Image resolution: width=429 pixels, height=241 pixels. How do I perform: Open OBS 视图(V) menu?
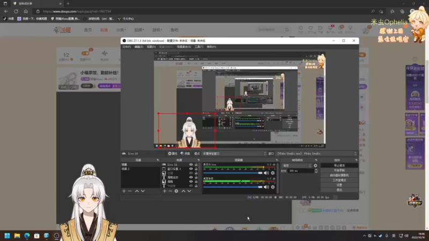(151, 47)
